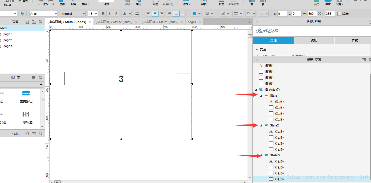Click the 预览 preview toolbar button
The image size is (371, 183).
(317, 3)
